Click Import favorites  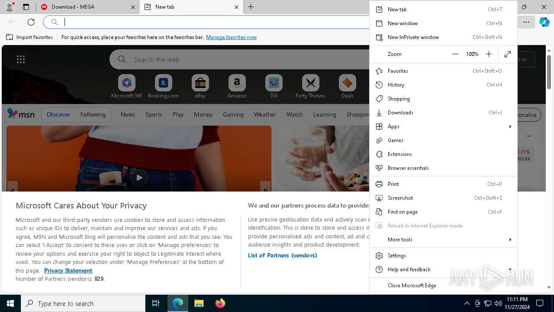29,37
